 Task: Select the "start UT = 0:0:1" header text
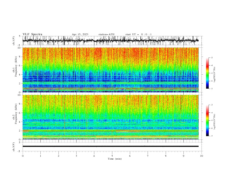pos(138,34)
